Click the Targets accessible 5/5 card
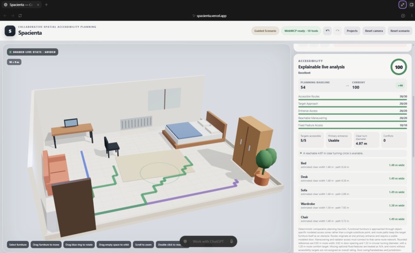Viewport: 415px width, 253px height. [x=311, y=140]
